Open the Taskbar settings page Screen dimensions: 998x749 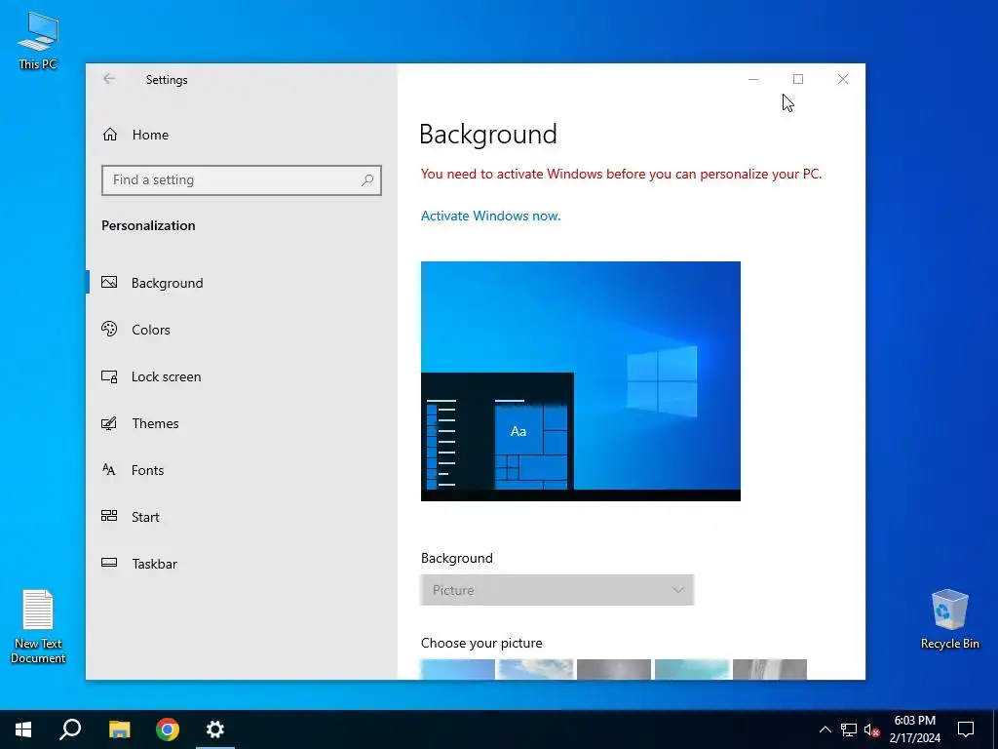[242, 564]
